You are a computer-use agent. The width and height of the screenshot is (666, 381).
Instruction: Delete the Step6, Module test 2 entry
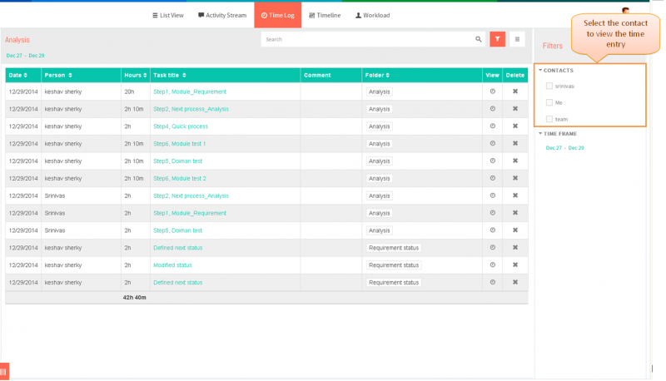tap(515, 178)
